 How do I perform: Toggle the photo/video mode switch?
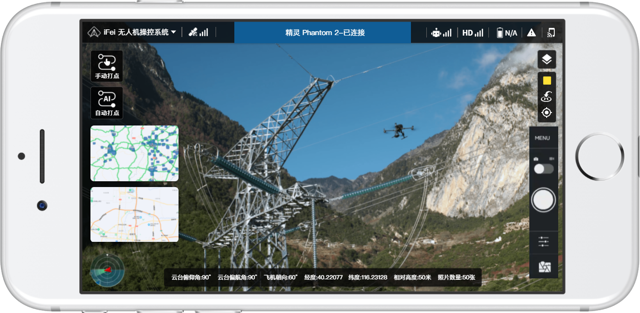[x=543, y=169]
